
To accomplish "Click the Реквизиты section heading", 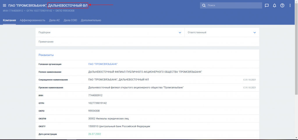I will (x=46, y=55).
